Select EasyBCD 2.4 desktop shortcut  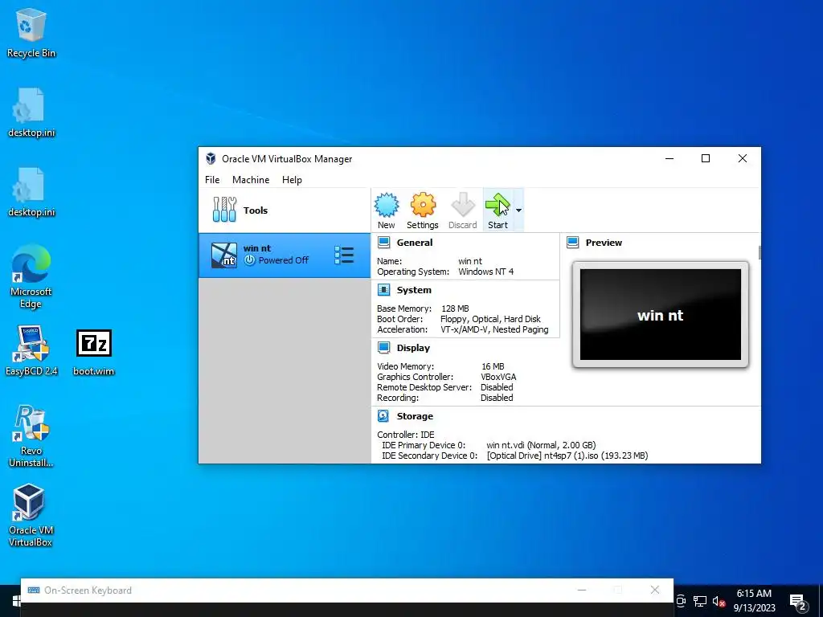pos(31,351)
